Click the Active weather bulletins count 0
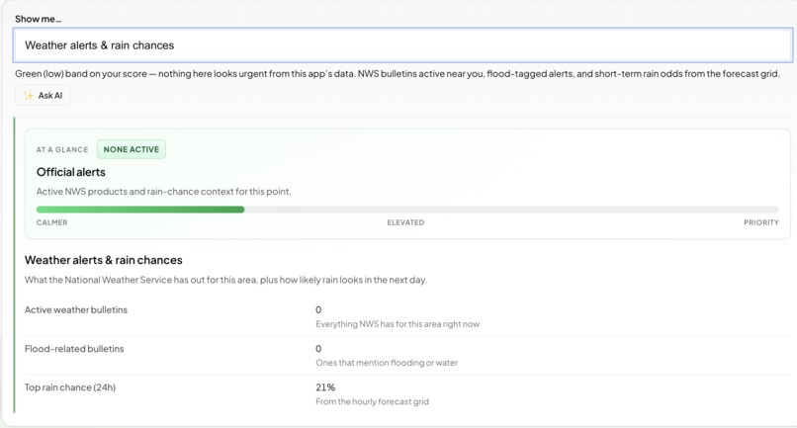 (318, 310)
